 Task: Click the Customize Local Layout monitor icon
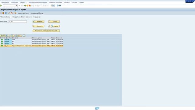(x=60, y=5)
